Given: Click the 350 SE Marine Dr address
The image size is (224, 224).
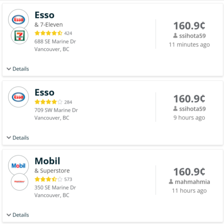Looking at the screenshot, I should tap(55, 187).
